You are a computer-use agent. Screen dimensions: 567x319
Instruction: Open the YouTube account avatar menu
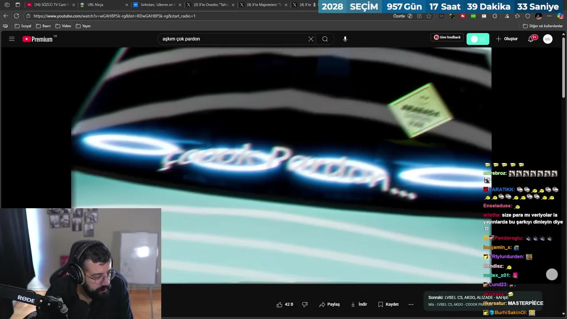548,39
